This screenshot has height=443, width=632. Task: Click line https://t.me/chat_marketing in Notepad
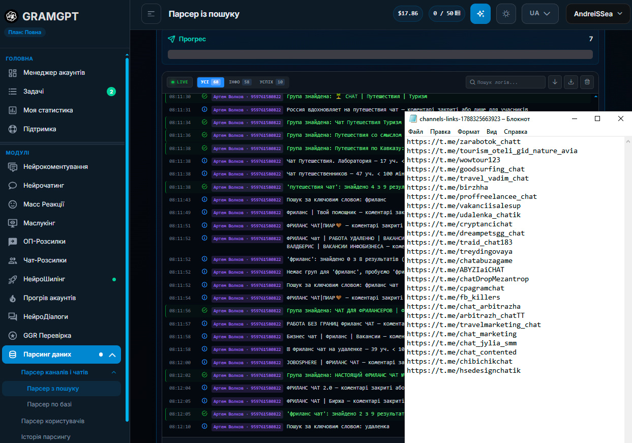pyautogui.click(x=462, y=334)
